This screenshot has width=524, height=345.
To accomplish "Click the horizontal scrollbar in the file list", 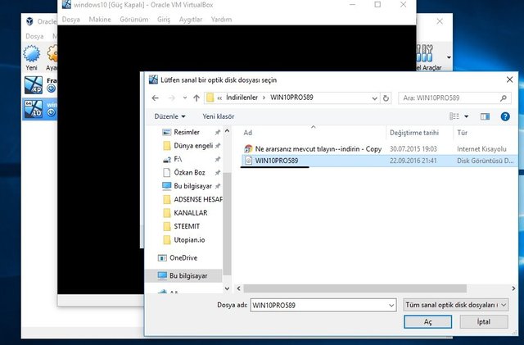I will (x=355, y=288).
